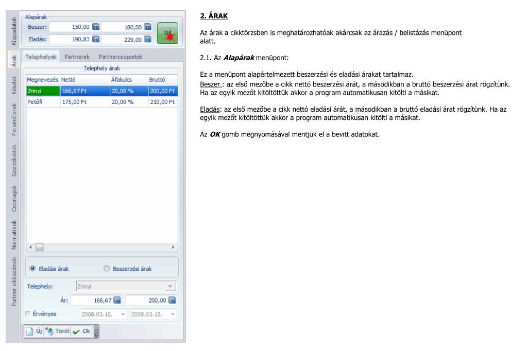The width and height of the screenshot is (527, 351).
Task: Expand the second 2008.03.15. date dropdown
Action: coord(173,314)
